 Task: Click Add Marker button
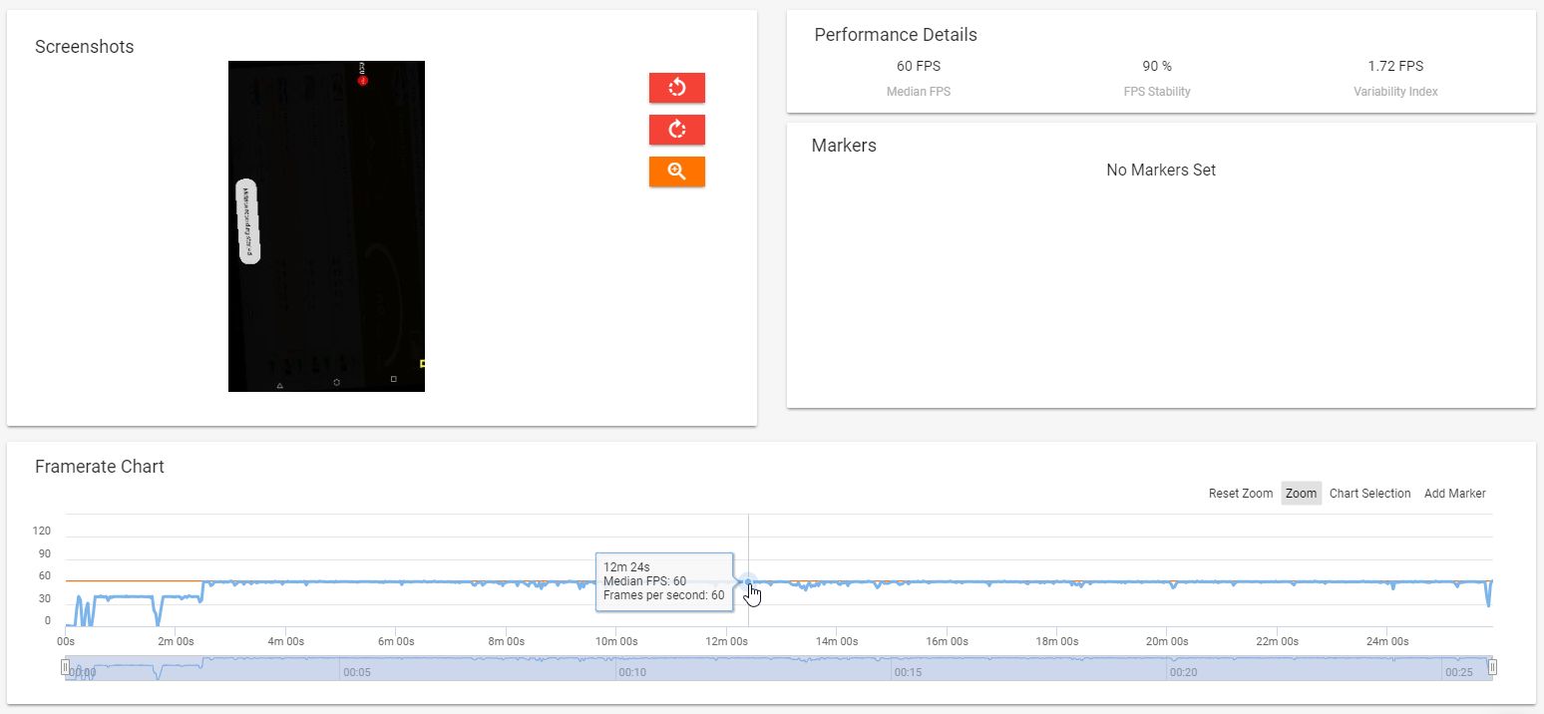1454,494
